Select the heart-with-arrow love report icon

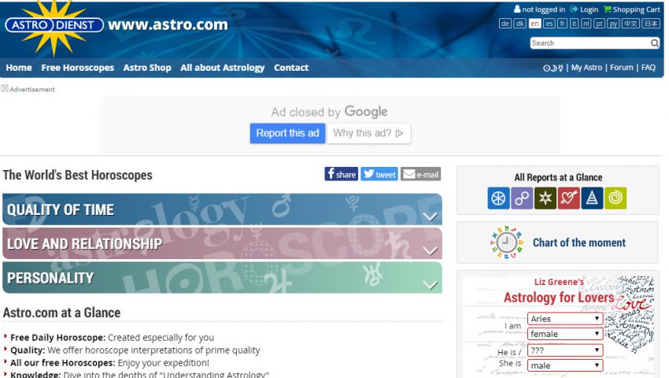569,198
